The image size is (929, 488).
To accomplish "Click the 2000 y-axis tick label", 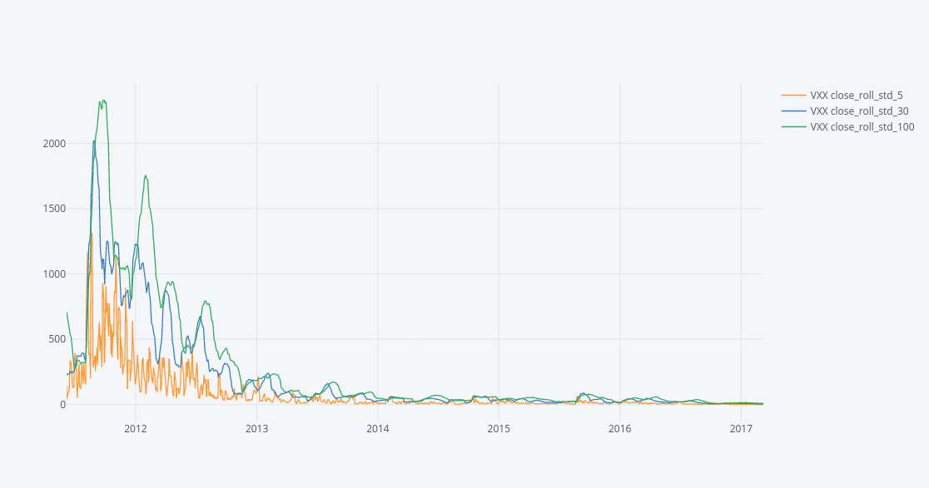I will pyautogui.click(x=54, y=144).
